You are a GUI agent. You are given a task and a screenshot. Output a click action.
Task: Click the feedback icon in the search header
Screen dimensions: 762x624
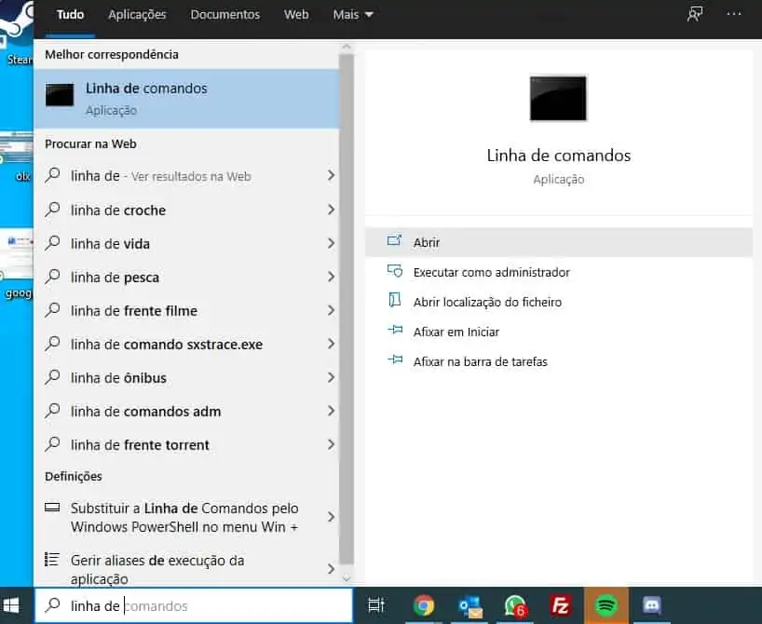point(695,14)
